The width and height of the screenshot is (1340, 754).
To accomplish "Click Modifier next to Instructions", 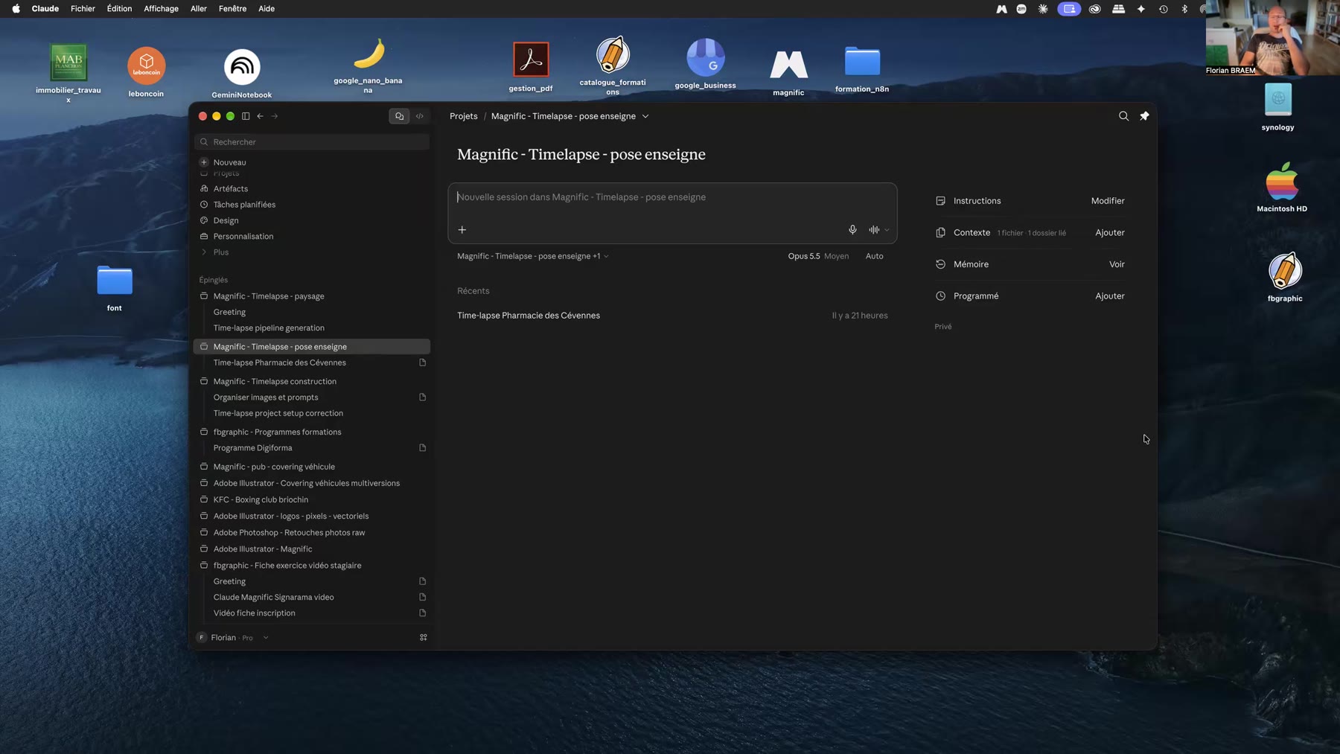I will 1108,201.
